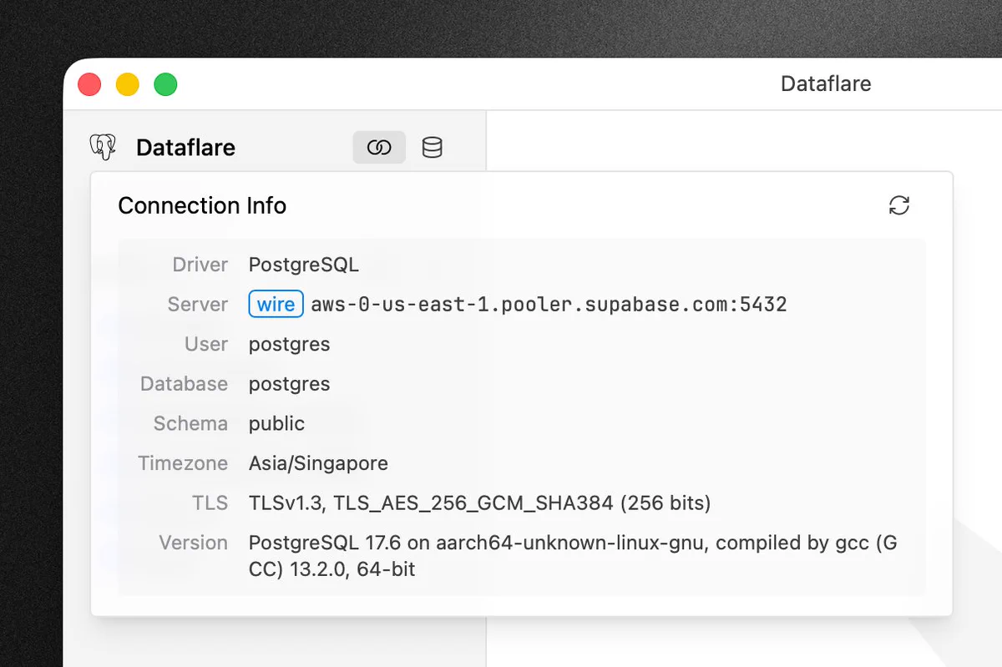Click the Driver label
Screen dimensions: 1002x667
point(200,265)
